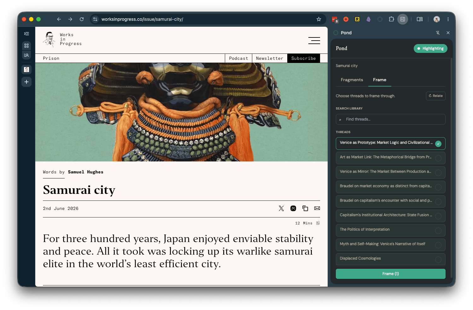Go to Works in Progress home logo
Image resolution: width=473 pixels, height=310 pixels.
[x=62, y=39]
